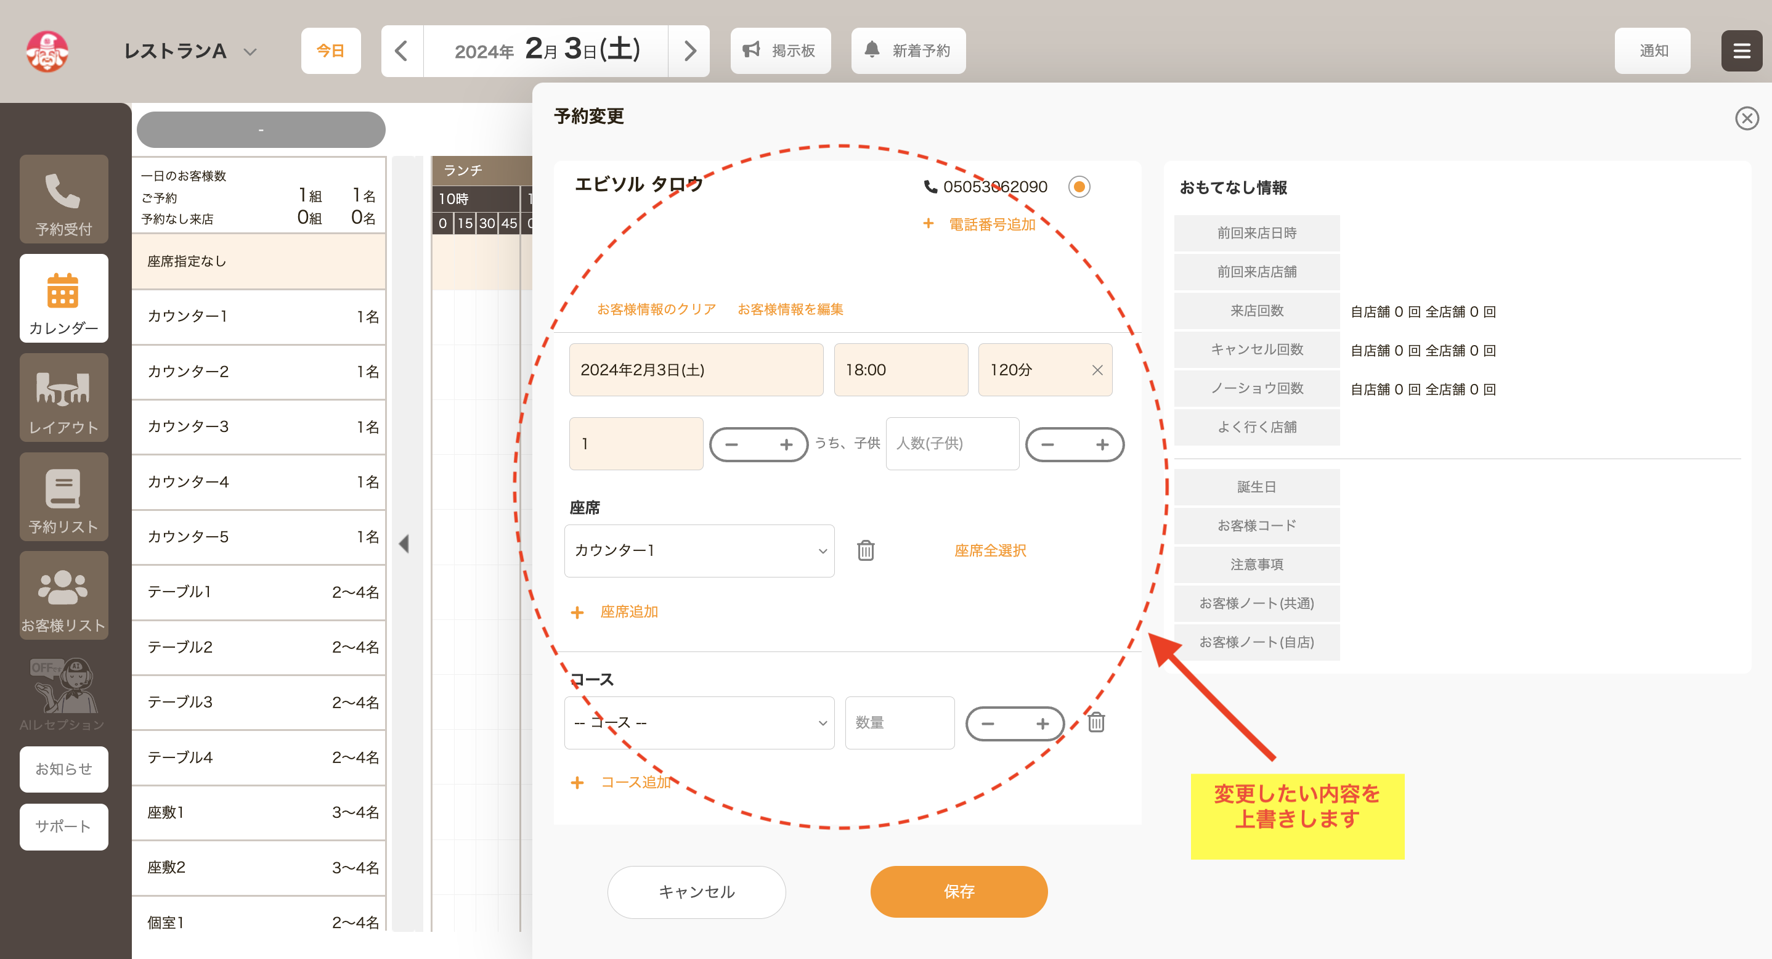Open the 2024年2月3日(土) date picker
Image resolution: width=1772 pixels, height=959 pixels.
pos(696,370)
